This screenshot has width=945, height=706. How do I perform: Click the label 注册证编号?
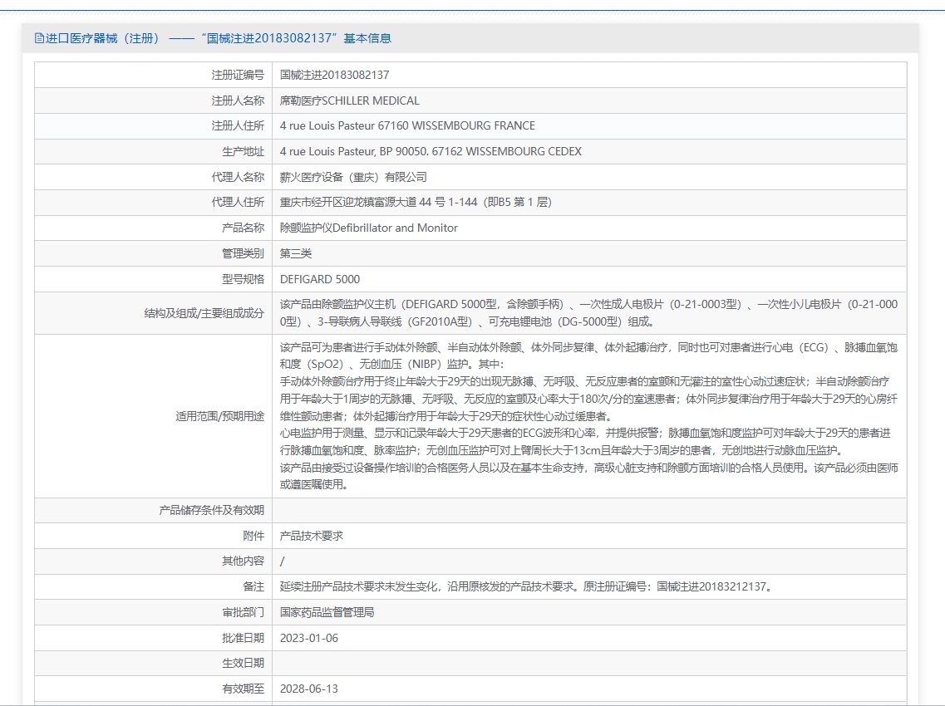[238, 76]
